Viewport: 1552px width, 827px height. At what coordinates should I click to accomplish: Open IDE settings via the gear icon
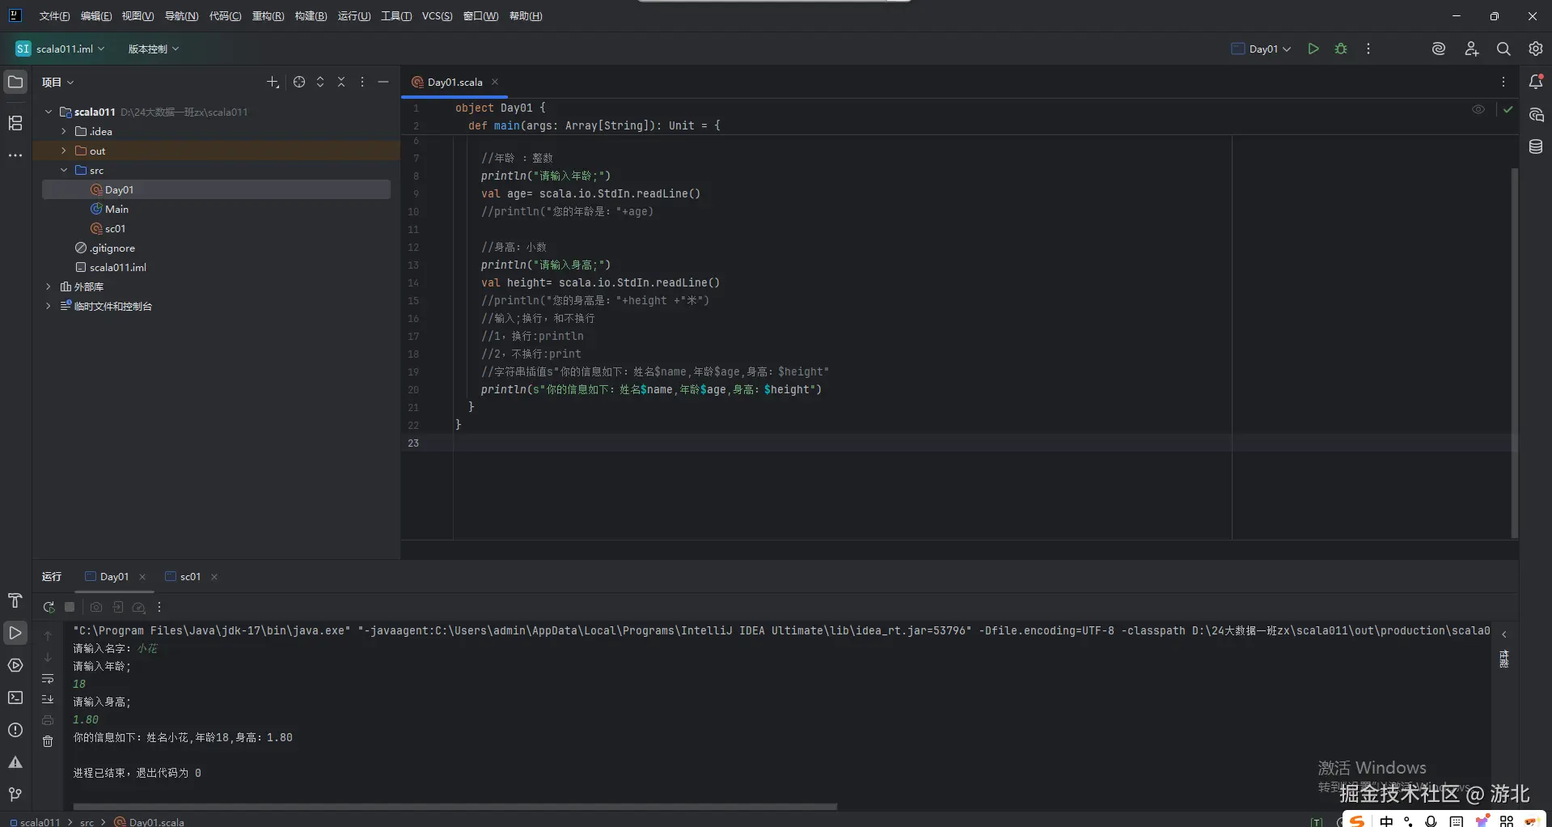(x=1536, y=49)
